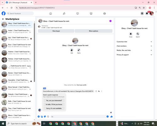
Task: Click the address bar URL
Action: pos(37,8)
